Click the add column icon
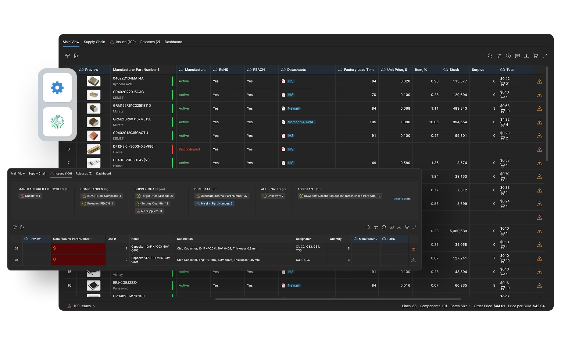This screenshot has width=561, height=346. 76,56
